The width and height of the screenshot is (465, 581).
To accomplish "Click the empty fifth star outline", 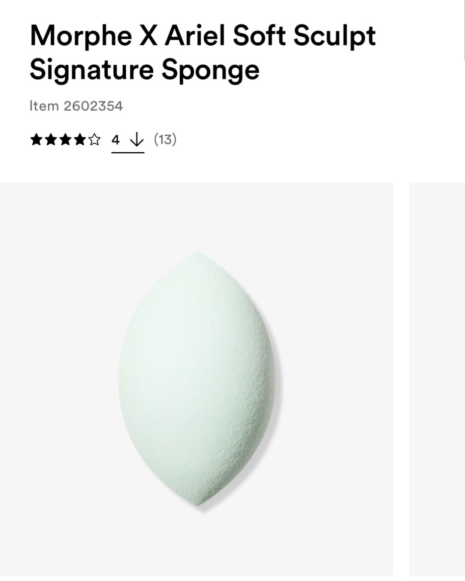I will 94,140.
